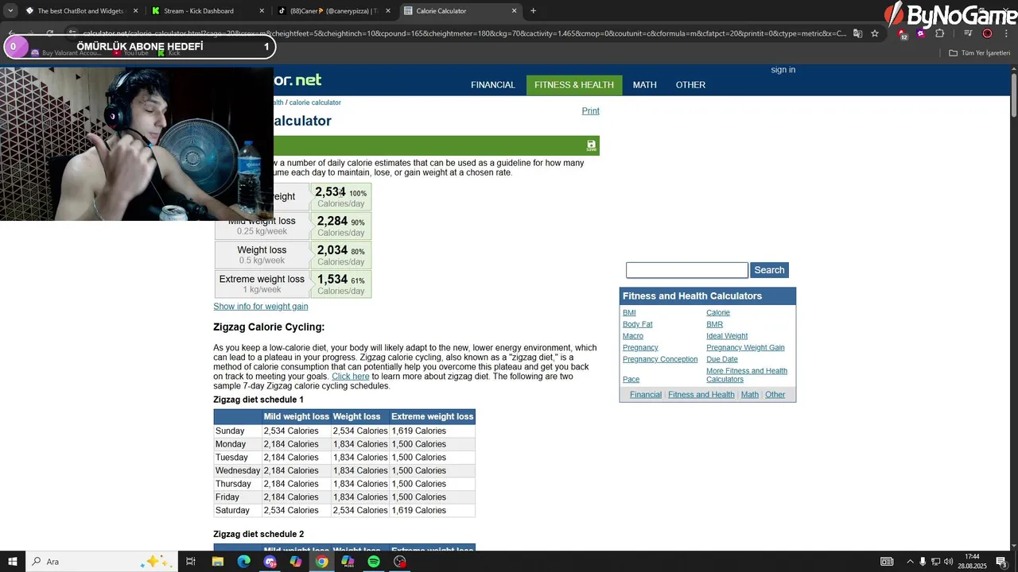Open the BMR calculator link
Screen dimensions: 1018x572
click(x=714, y=325)
